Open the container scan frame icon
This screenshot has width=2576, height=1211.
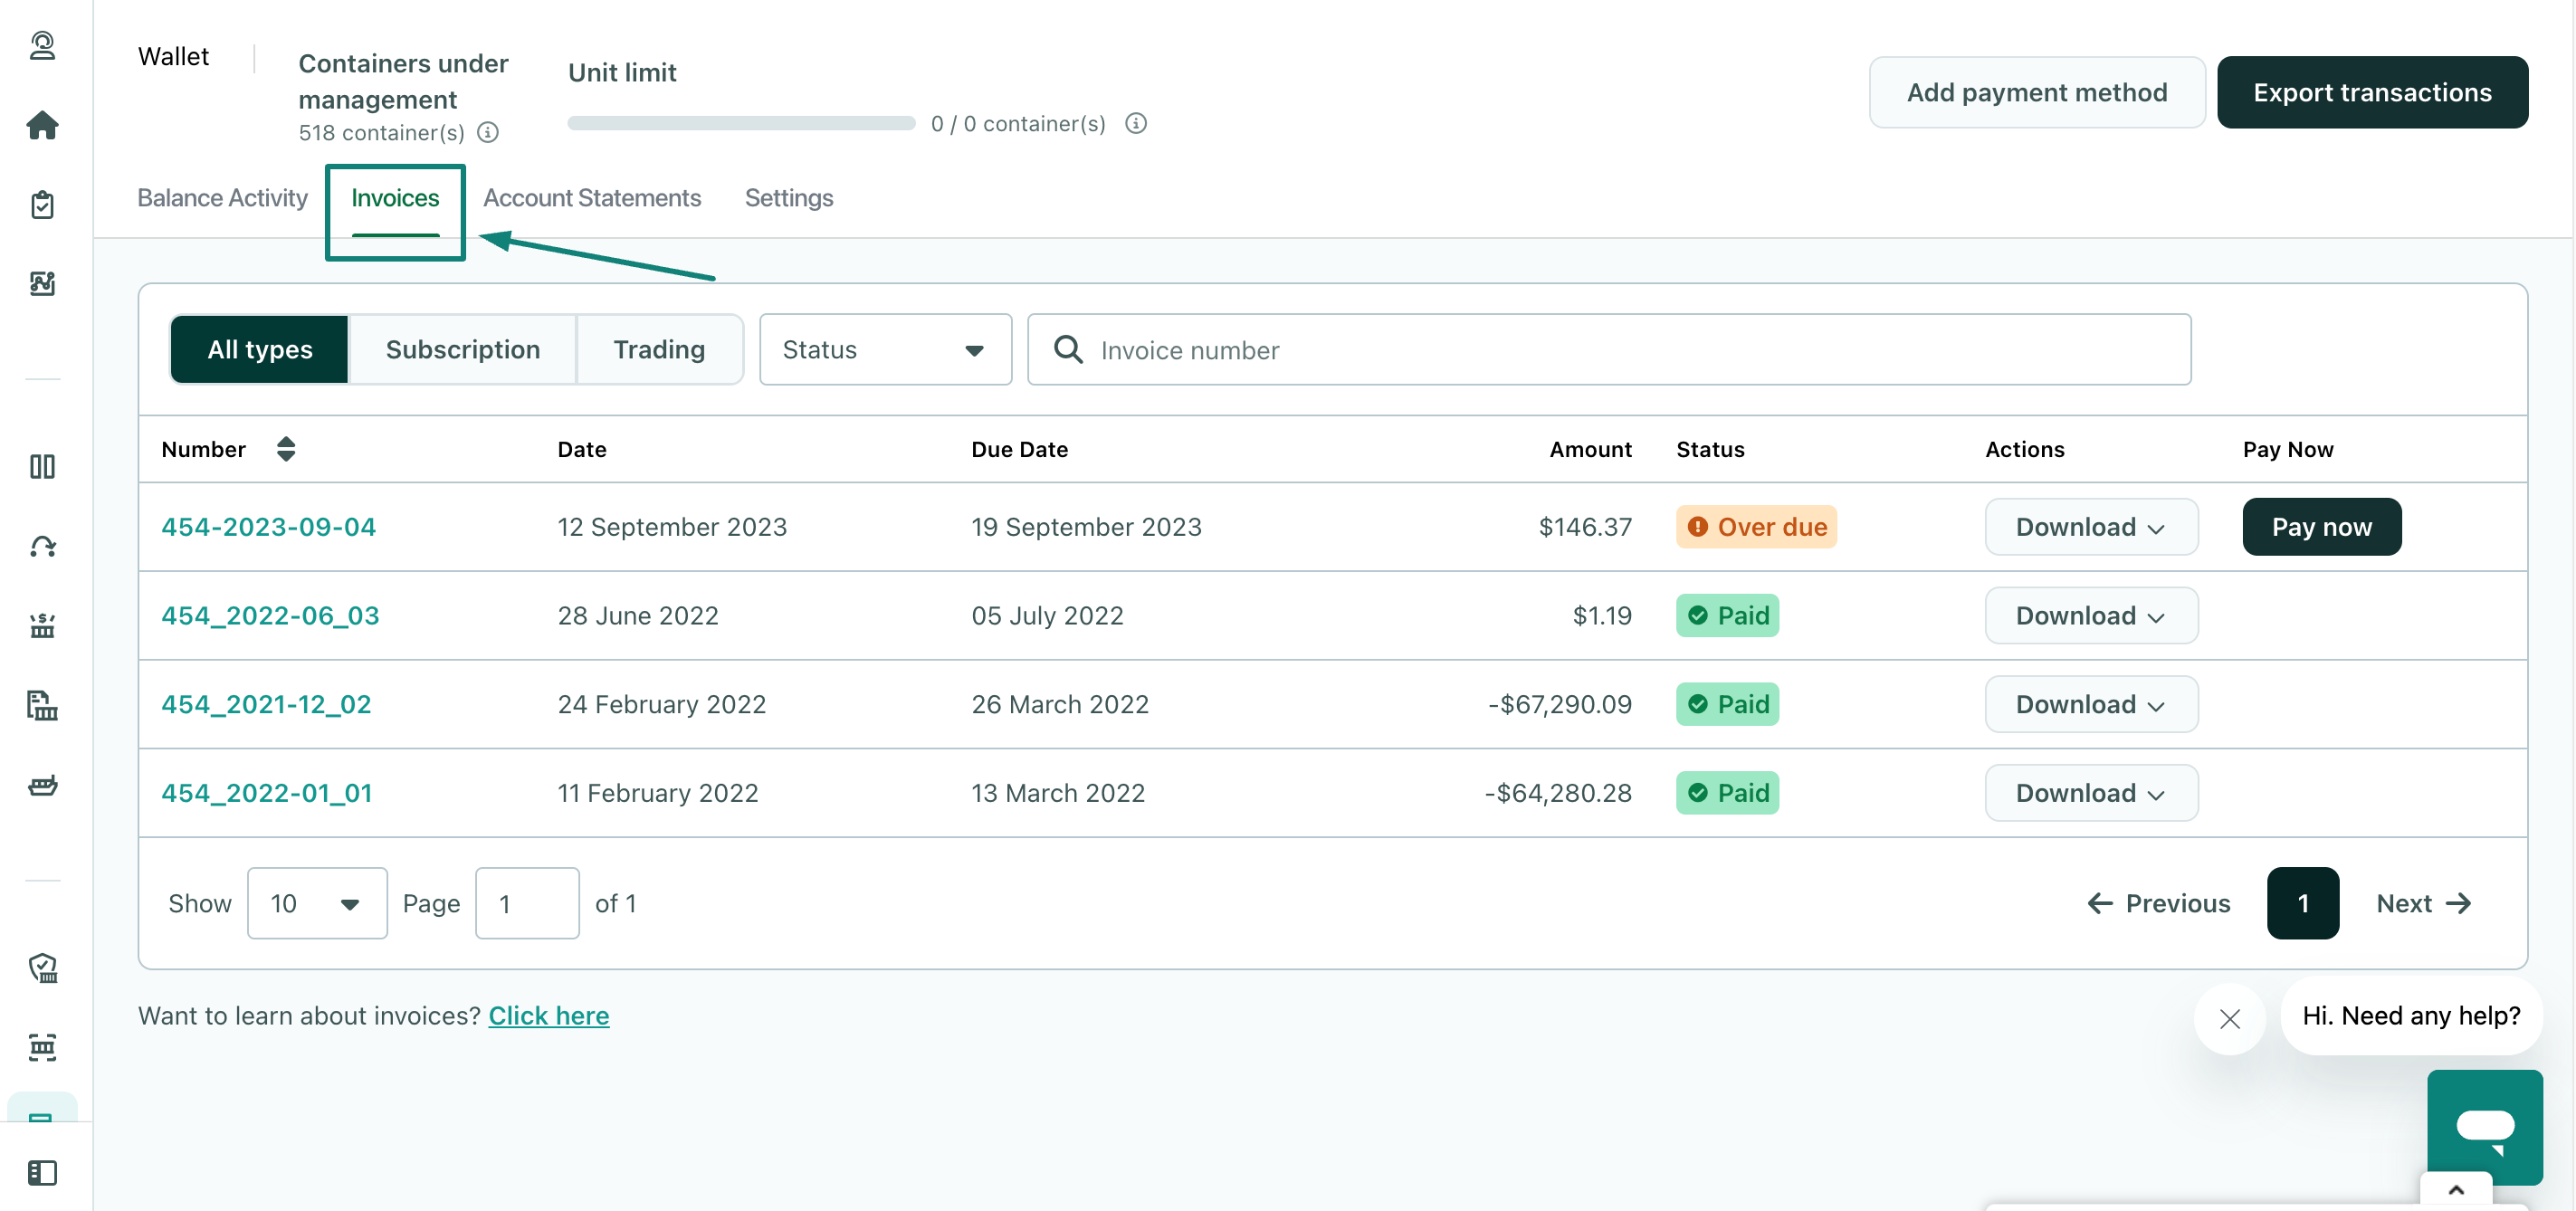(x=42, y=1047)
